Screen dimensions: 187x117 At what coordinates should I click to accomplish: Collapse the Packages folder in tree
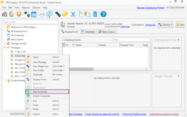coord(5,48)
